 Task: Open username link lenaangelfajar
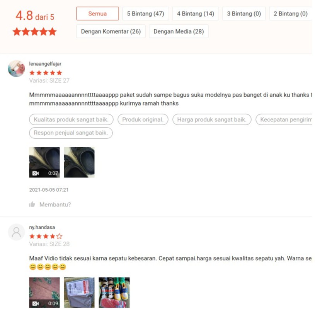click(45, 64)
